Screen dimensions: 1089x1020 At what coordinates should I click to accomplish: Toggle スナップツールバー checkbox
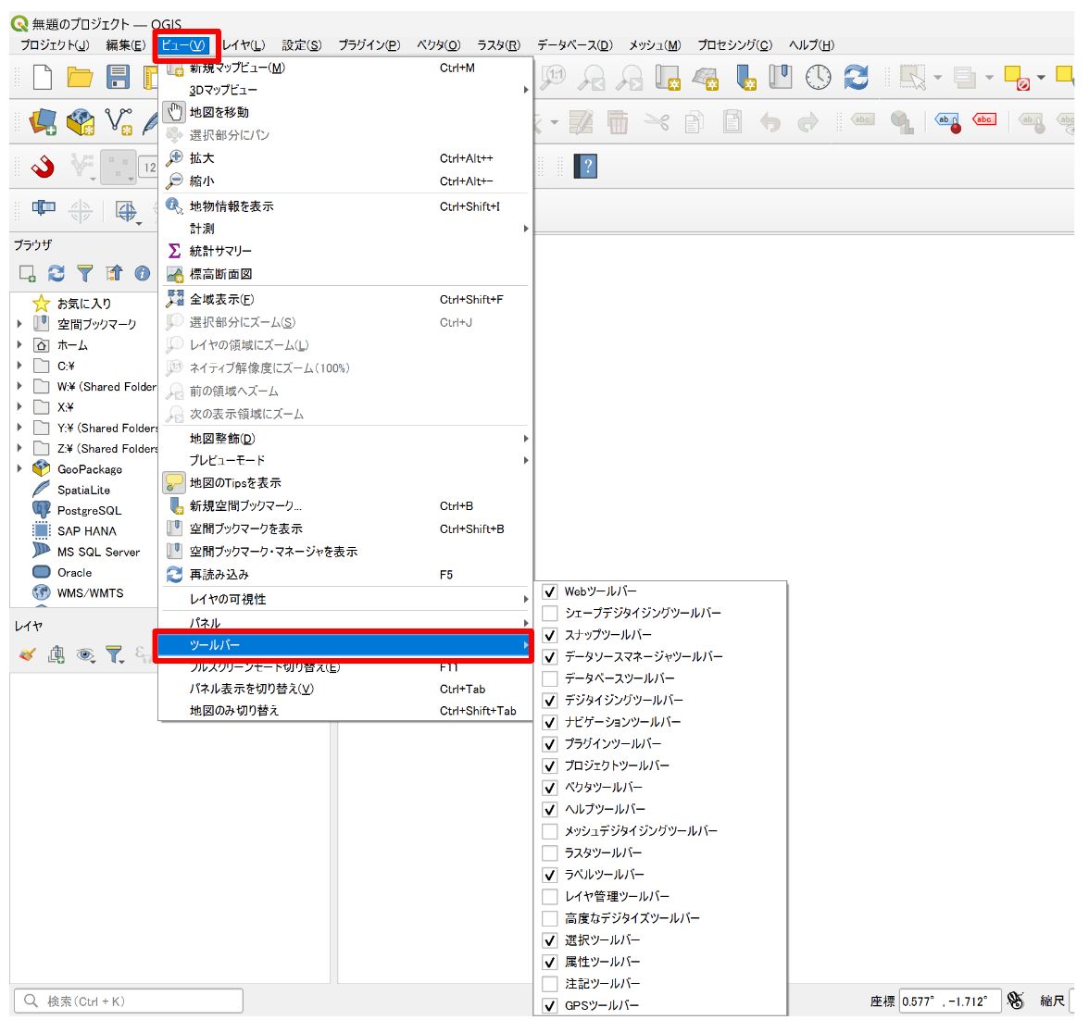pyautogui.click(x=549, y=635)
